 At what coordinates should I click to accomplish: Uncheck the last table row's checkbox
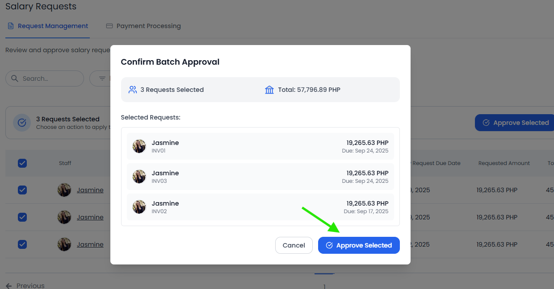tap(22, 244)
